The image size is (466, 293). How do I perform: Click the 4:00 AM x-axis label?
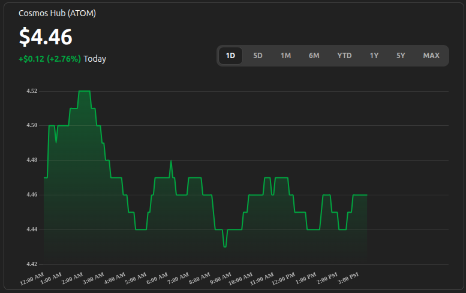pos(115,278)
